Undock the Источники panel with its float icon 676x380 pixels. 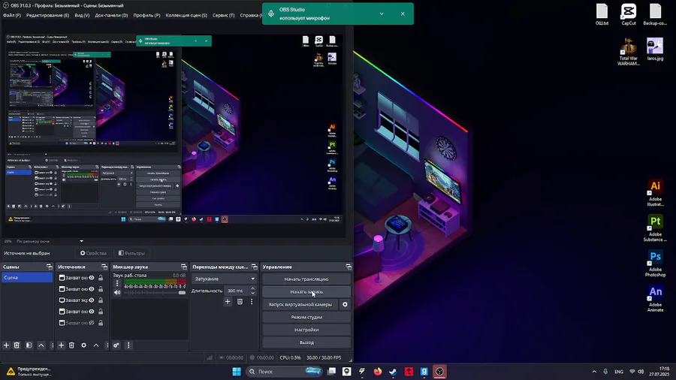(x=104, y=267)
